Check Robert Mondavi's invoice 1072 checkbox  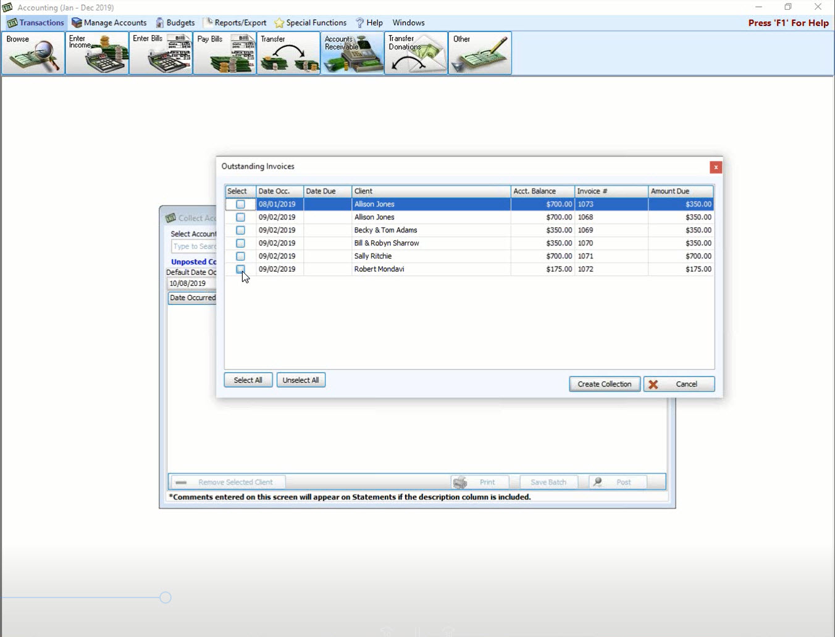coord(240,269)
